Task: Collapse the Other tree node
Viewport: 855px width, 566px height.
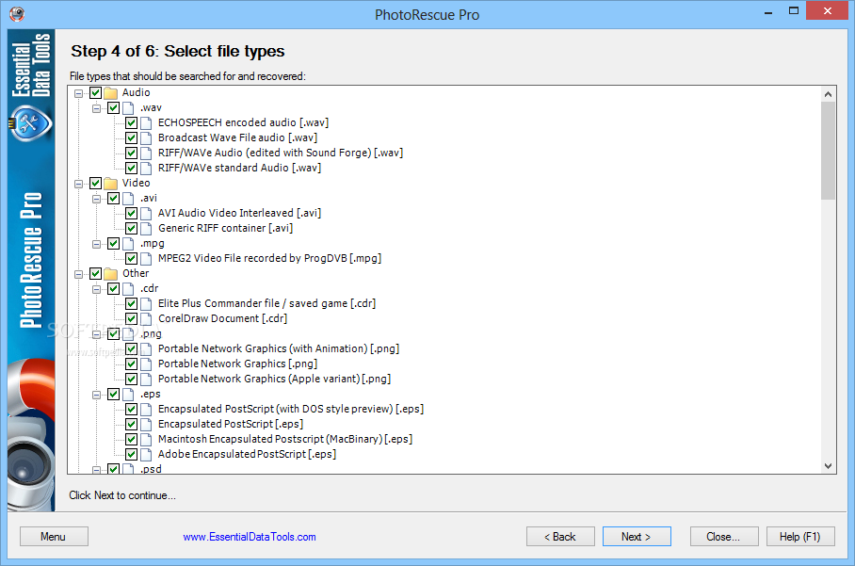Action: pyautogui.click(x=78, y=274)
